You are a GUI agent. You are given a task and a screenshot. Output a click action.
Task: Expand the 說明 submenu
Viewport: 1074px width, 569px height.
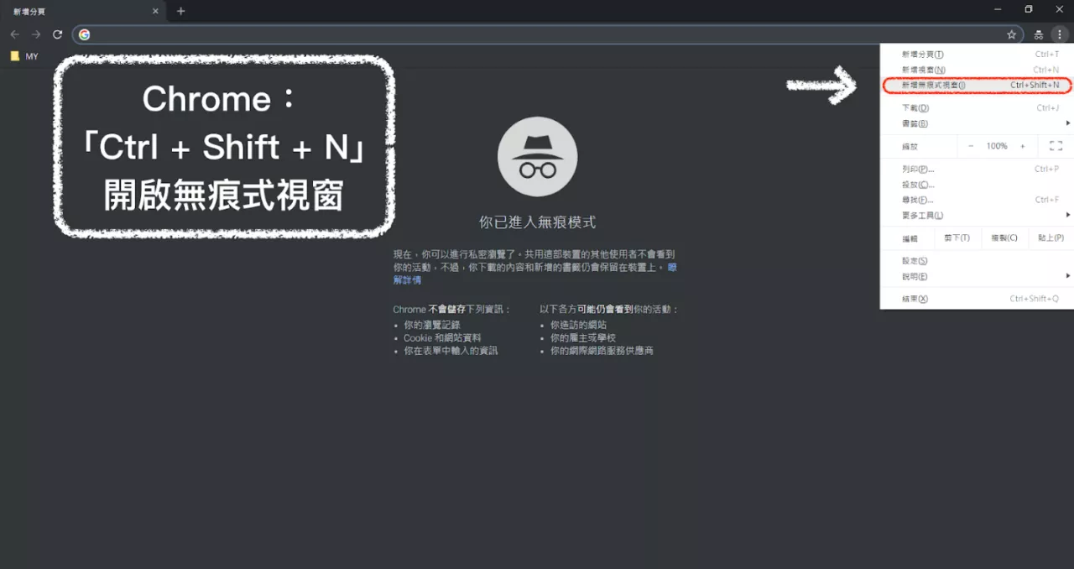913,275
